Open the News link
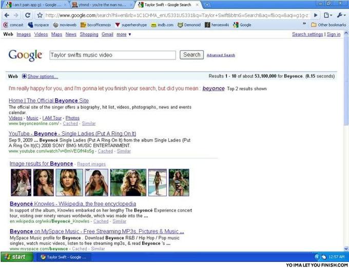Image resolution: width=349 pixels, height=268 pixels. point(71,34)
